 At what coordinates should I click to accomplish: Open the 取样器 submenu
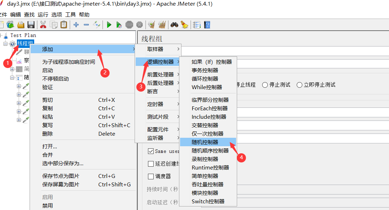(x=158, y=49)
